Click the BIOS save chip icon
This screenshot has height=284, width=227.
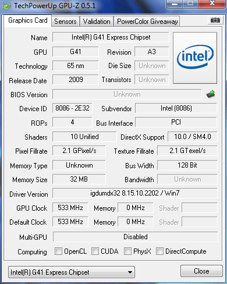point(211,94)
